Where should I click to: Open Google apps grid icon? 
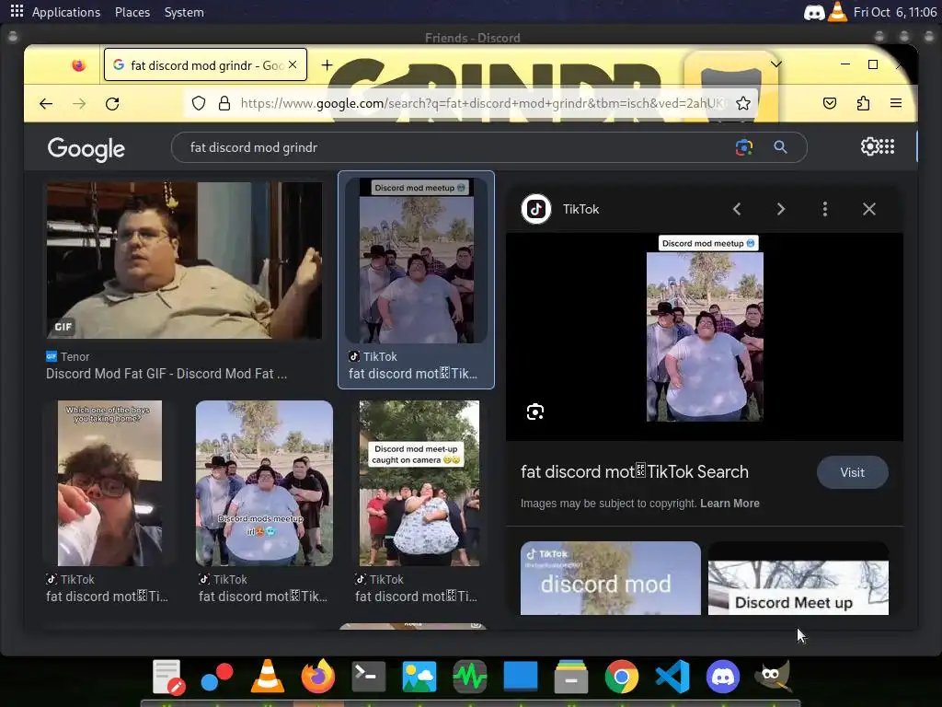click(887, 146)
